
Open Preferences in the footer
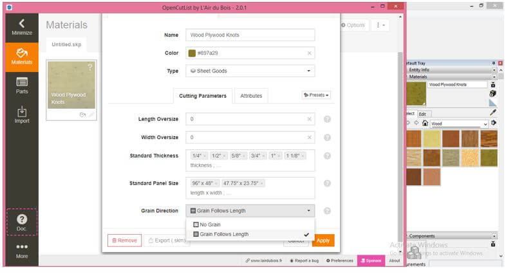pyautogui.click(x=339, y=260)
